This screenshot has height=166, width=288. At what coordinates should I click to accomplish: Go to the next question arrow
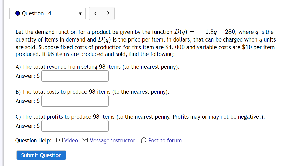pyautogui.click(x=108, y=13)
